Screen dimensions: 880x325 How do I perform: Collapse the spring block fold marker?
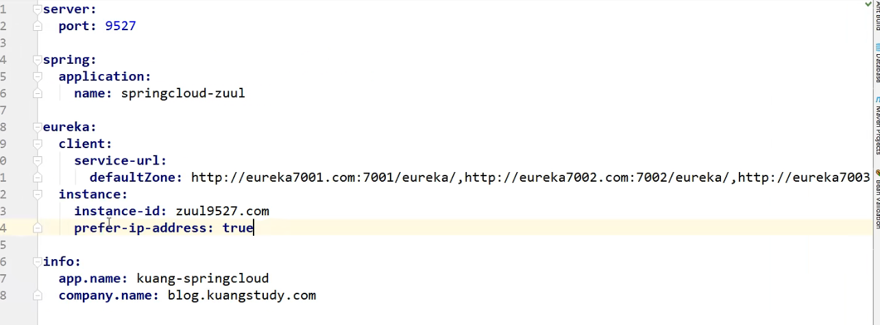click(x=37, y=60)
